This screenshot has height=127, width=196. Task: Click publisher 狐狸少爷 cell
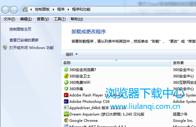(x=180, y=114)
